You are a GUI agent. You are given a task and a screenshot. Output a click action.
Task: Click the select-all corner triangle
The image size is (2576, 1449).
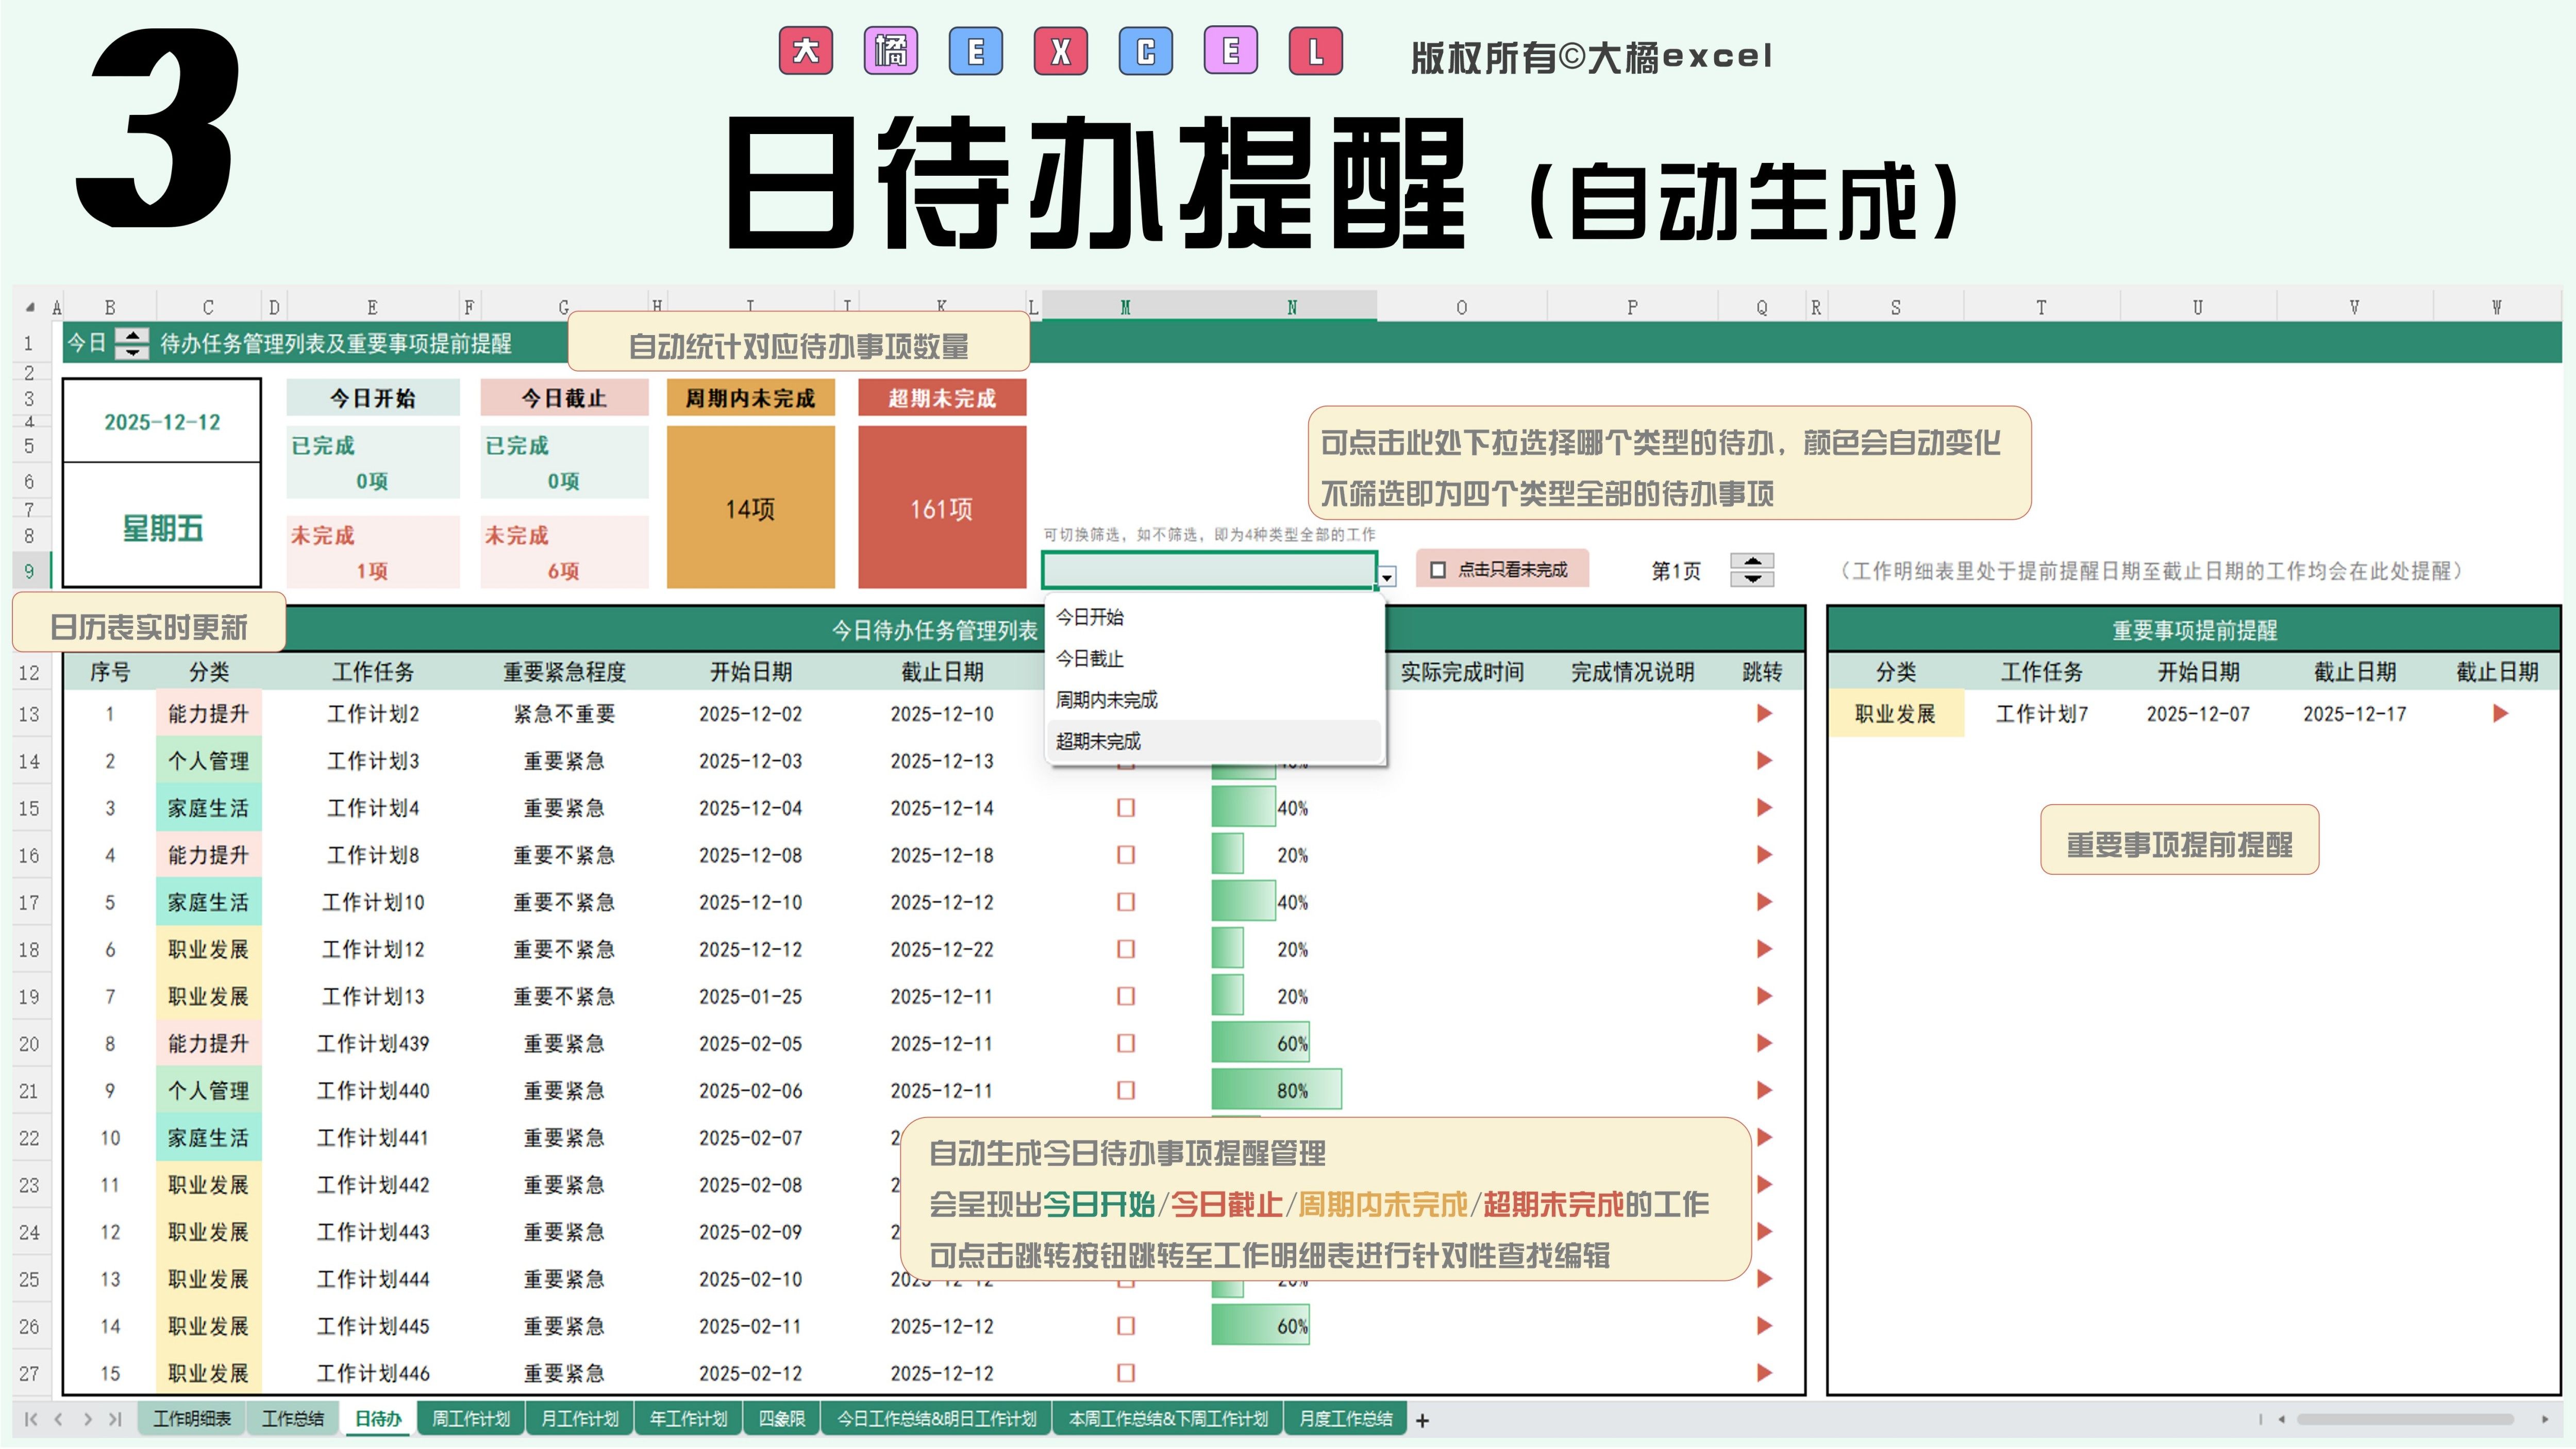pos(30,307)
